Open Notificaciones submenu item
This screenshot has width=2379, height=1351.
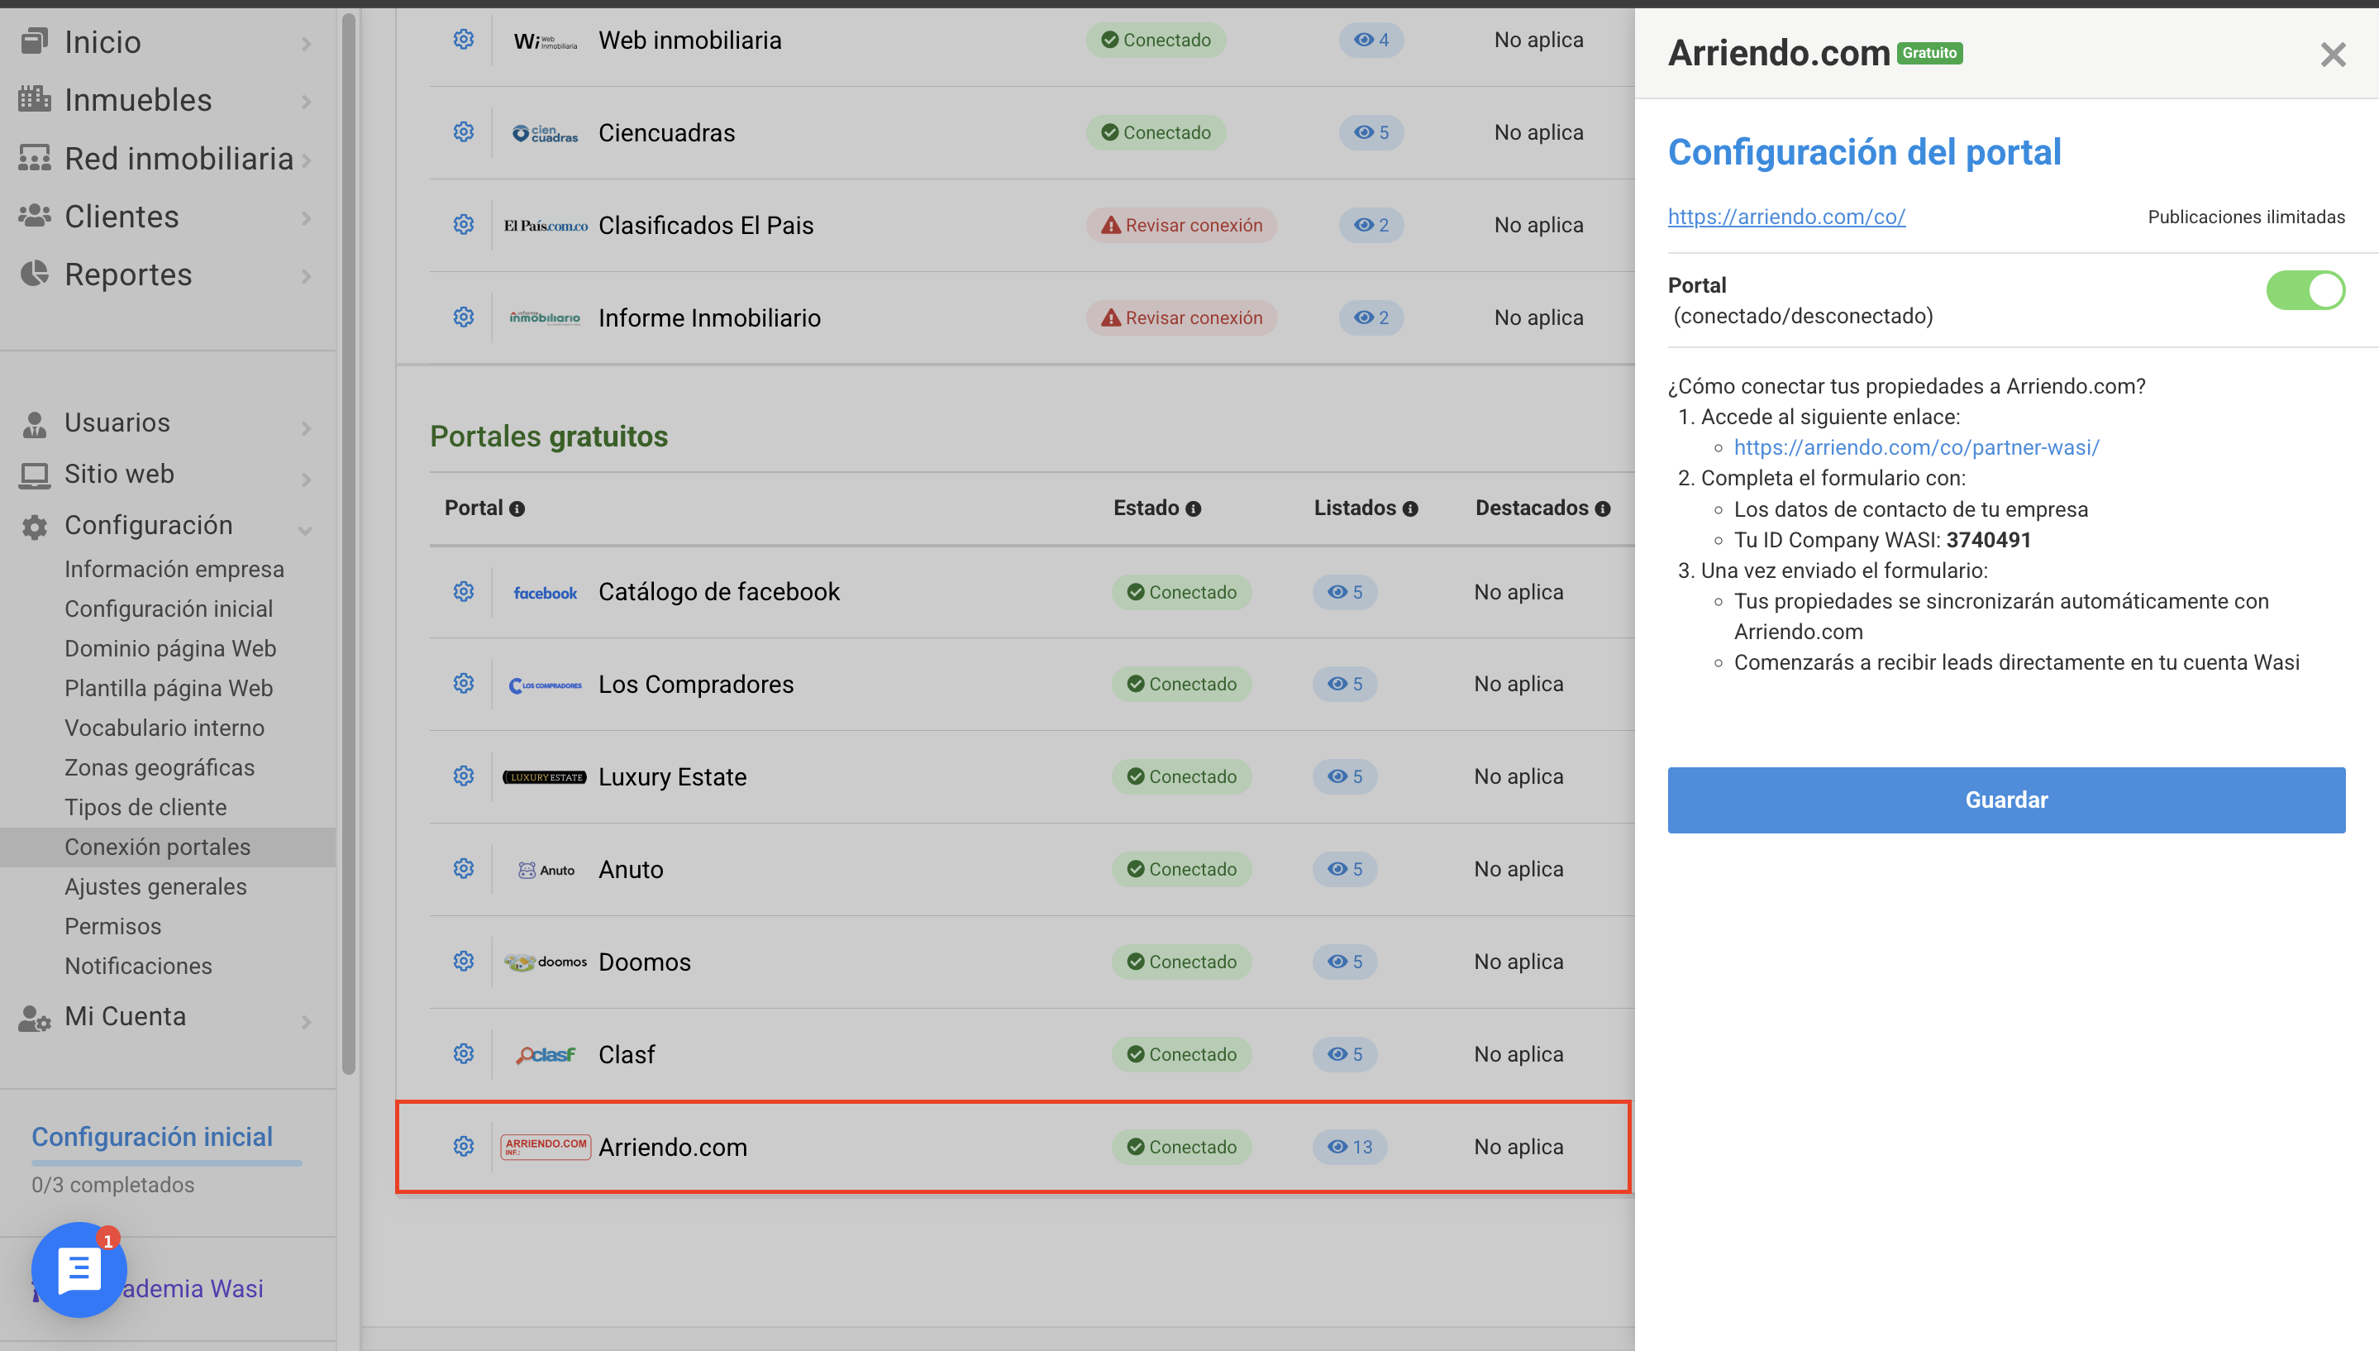click(x=138, y=966)
